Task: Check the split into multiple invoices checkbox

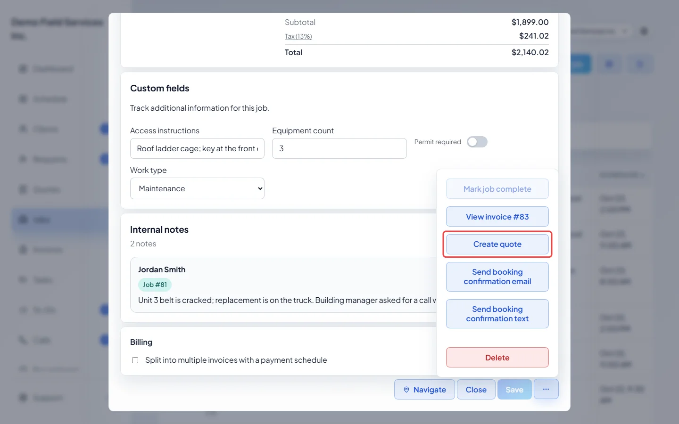Action: [135, 360]
